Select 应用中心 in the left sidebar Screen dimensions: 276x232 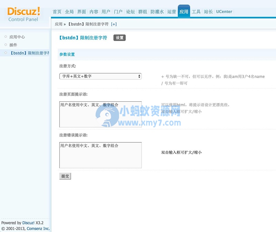17,37
